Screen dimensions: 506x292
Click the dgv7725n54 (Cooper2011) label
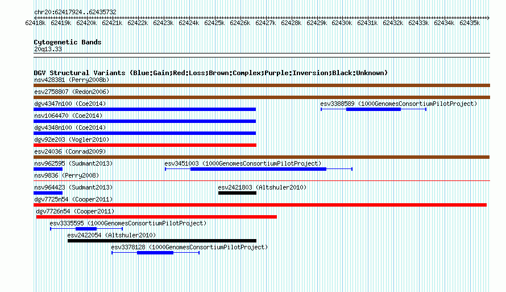(73, 199)
